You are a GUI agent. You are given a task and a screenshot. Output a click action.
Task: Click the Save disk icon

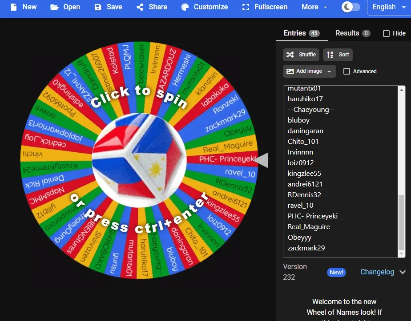98,7
